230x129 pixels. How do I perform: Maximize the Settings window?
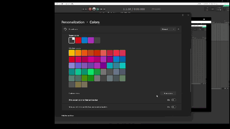coord(183,15)
